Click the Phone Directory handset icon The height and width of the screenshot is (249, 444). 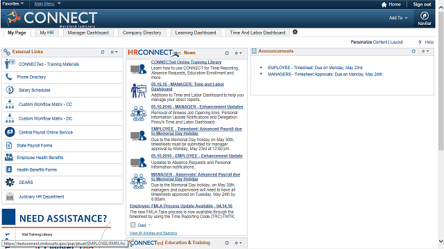(9, 77)
